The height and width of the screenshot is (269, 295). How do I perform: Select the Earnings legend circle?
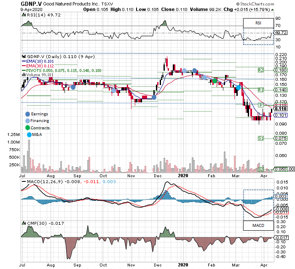point(27,114)
